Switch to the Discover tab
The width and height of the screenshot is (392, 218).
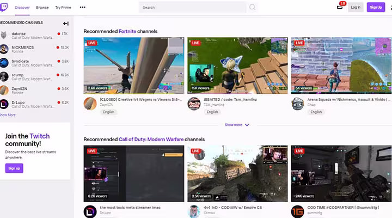(22, 8)
